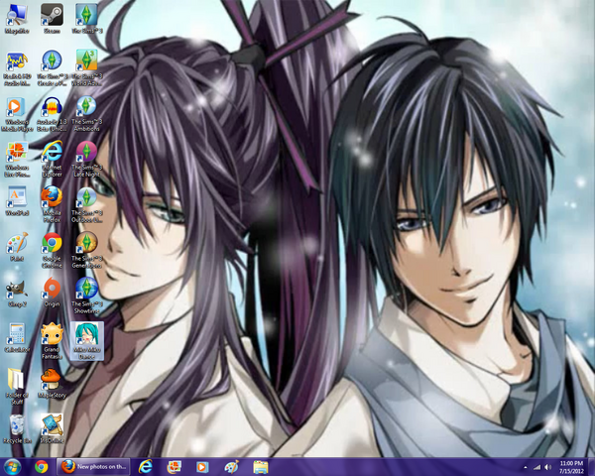Launch Internet Explorer from the taskbar
595x476 pixels.
click(x=146, y=466)
